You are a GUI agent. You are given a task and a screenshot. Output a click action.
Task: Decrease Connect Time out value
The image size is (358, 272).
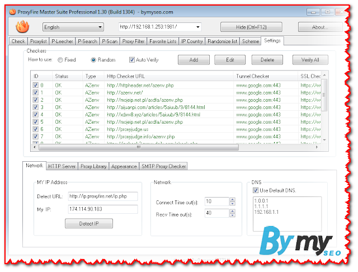click(x=232, y=204)
